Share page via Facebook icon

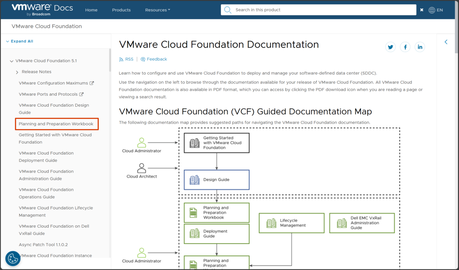(x=405, y=47)
